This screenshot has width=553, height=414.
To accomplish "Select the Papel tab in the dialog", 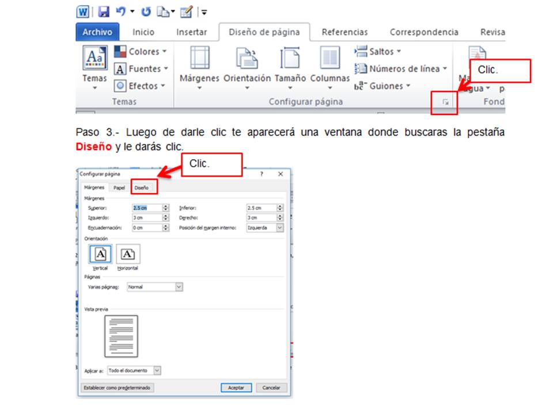I will pos(119,187).
